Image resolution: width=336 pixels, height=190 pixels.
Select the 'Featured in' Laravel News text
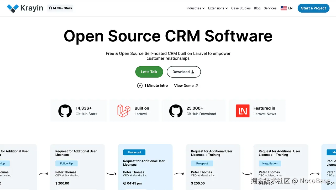[x=264, y=108]
